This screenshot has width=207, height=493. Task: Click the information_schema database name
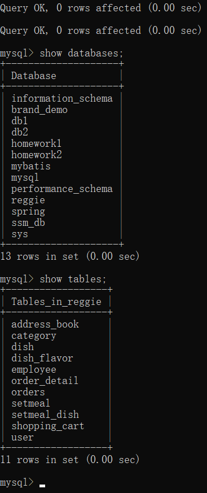62,98
